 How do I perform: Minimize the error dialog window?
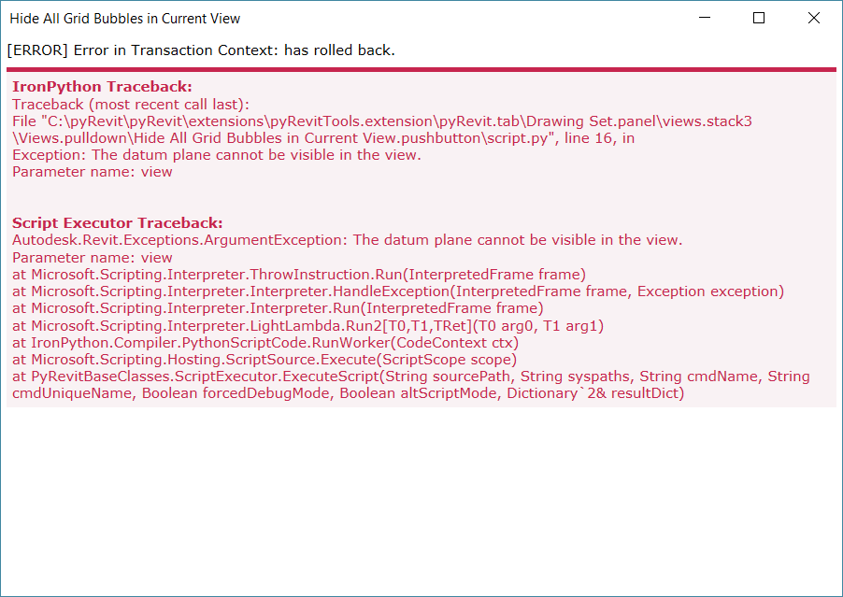coord(704,18)
